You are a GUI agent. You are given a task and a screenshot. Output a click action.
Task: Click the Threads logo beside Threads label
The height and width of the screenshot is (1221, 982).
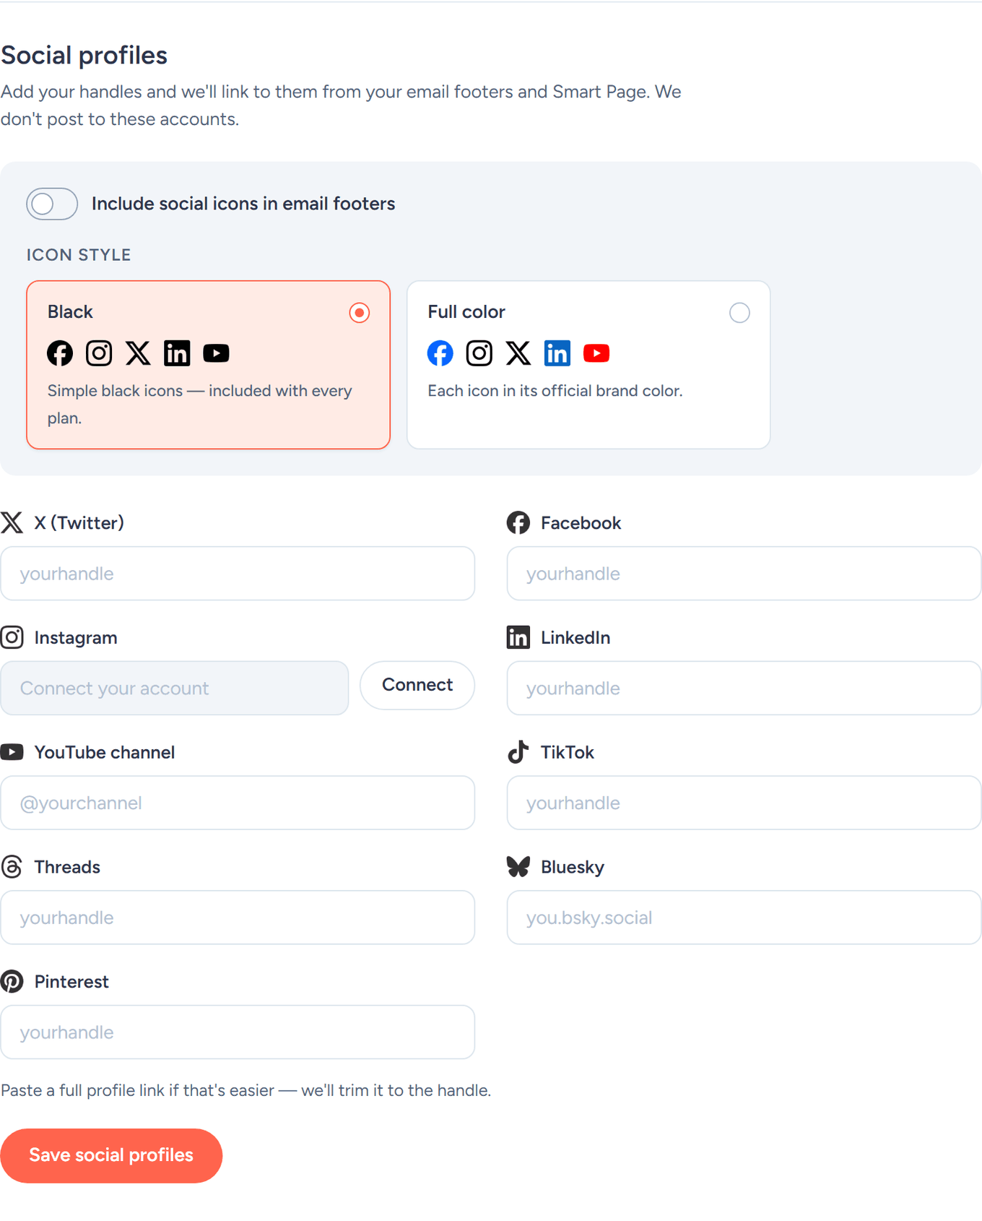pyautogui.click(x=12, y=867)
